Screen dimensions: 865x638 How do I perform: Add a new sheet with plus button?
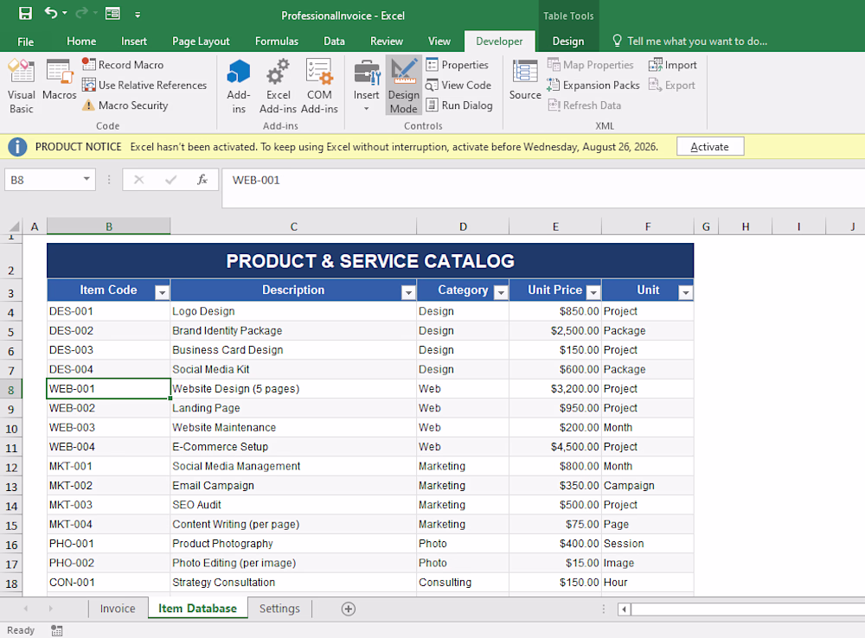pyautogui.click(x=348, y=609)
